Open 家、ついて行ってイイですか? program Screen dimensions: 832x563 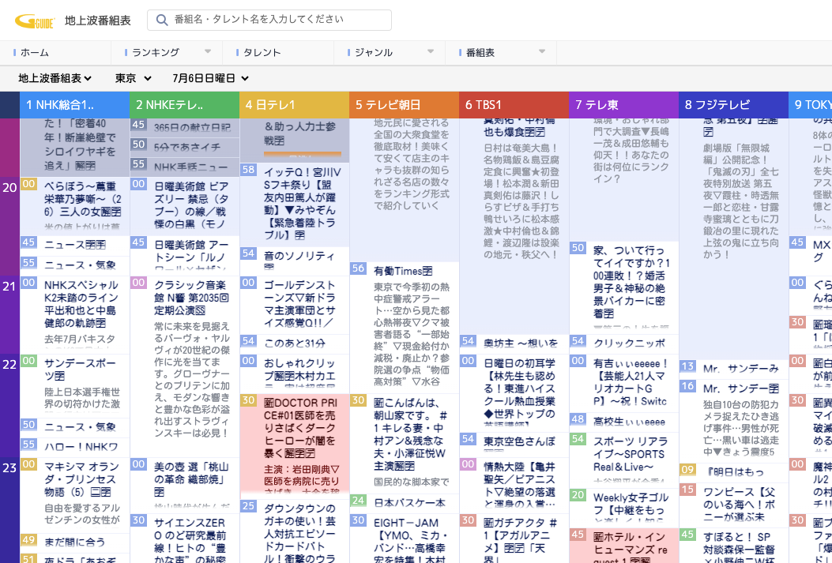(x=624, y=287)
